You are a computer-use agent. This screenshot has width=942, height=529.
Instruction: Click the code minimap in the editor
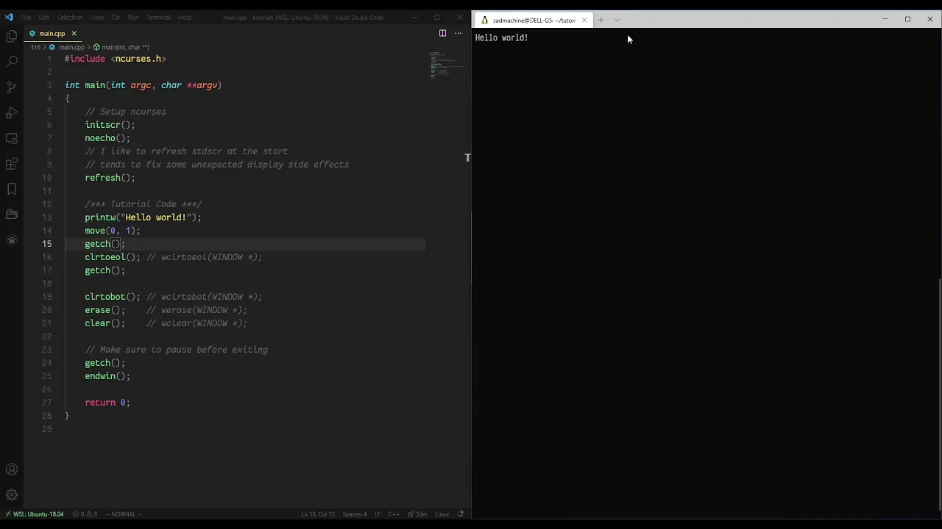pos(446,65)
